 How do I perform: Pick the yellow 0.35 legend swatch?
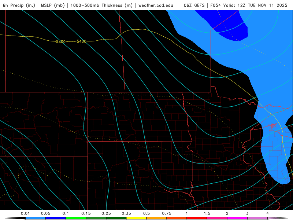(x=136, y=218)
